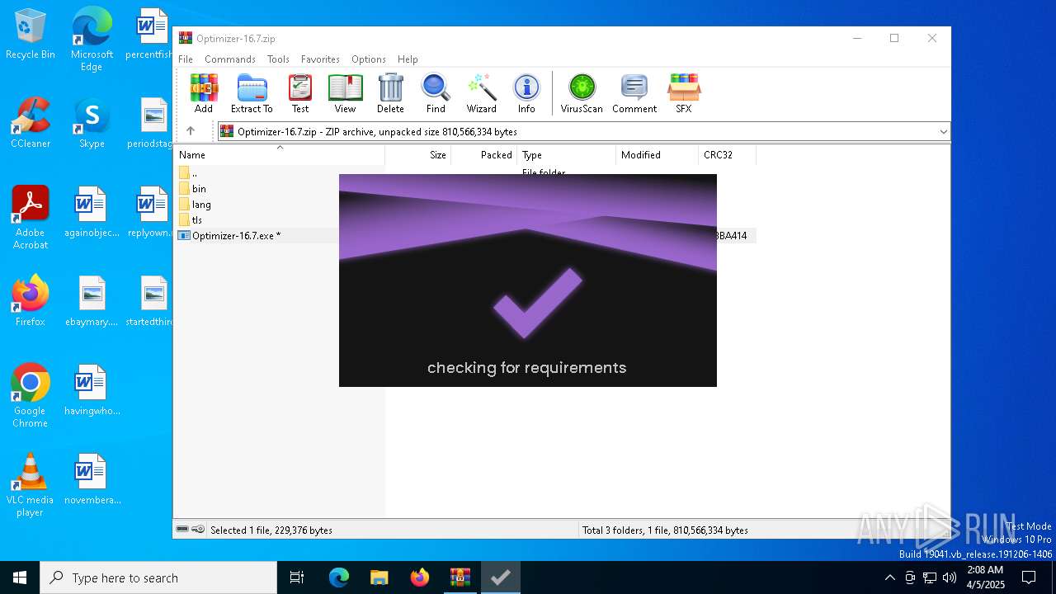Sort by the Size column header
The image size is (1056, 594).
coord(418,154)
